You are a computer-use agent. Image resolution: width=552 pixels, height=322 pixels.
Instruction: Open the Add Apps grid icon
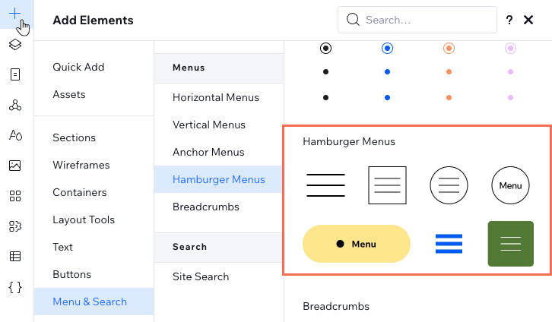15,196
